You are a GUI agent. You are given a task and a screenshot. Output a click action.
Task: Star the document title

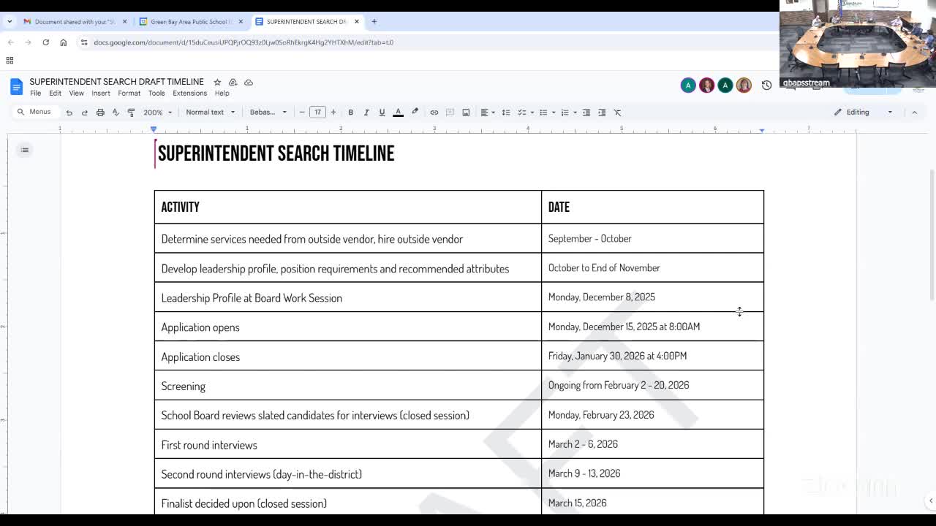click(x=217, y=82)
